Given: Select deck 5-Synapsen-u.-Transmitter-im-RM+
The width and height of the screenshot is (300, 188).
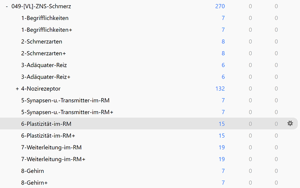Looking at the screenshot, I should click(x=67, y=112).
